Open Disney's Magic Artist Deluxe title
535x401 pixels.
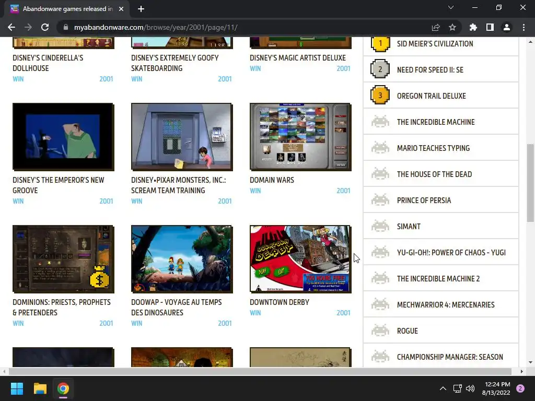point(297,58)
